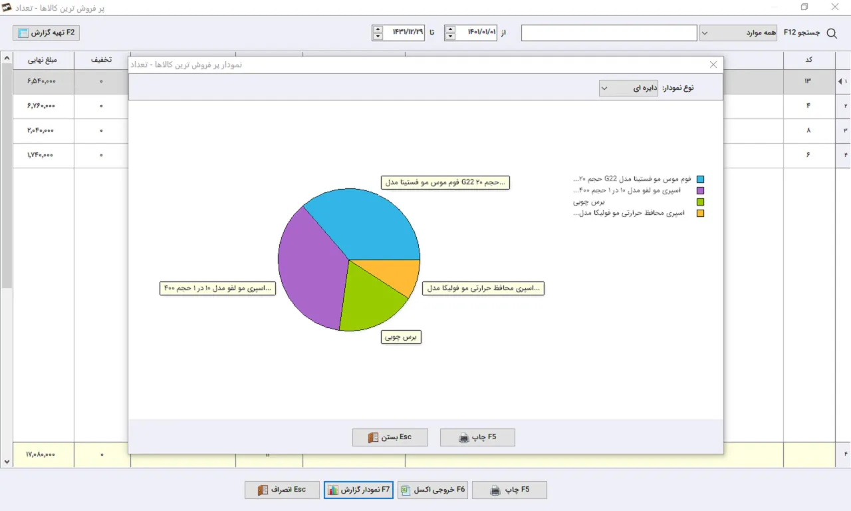Cancel with the Esc انصراف button

point(282,490)
